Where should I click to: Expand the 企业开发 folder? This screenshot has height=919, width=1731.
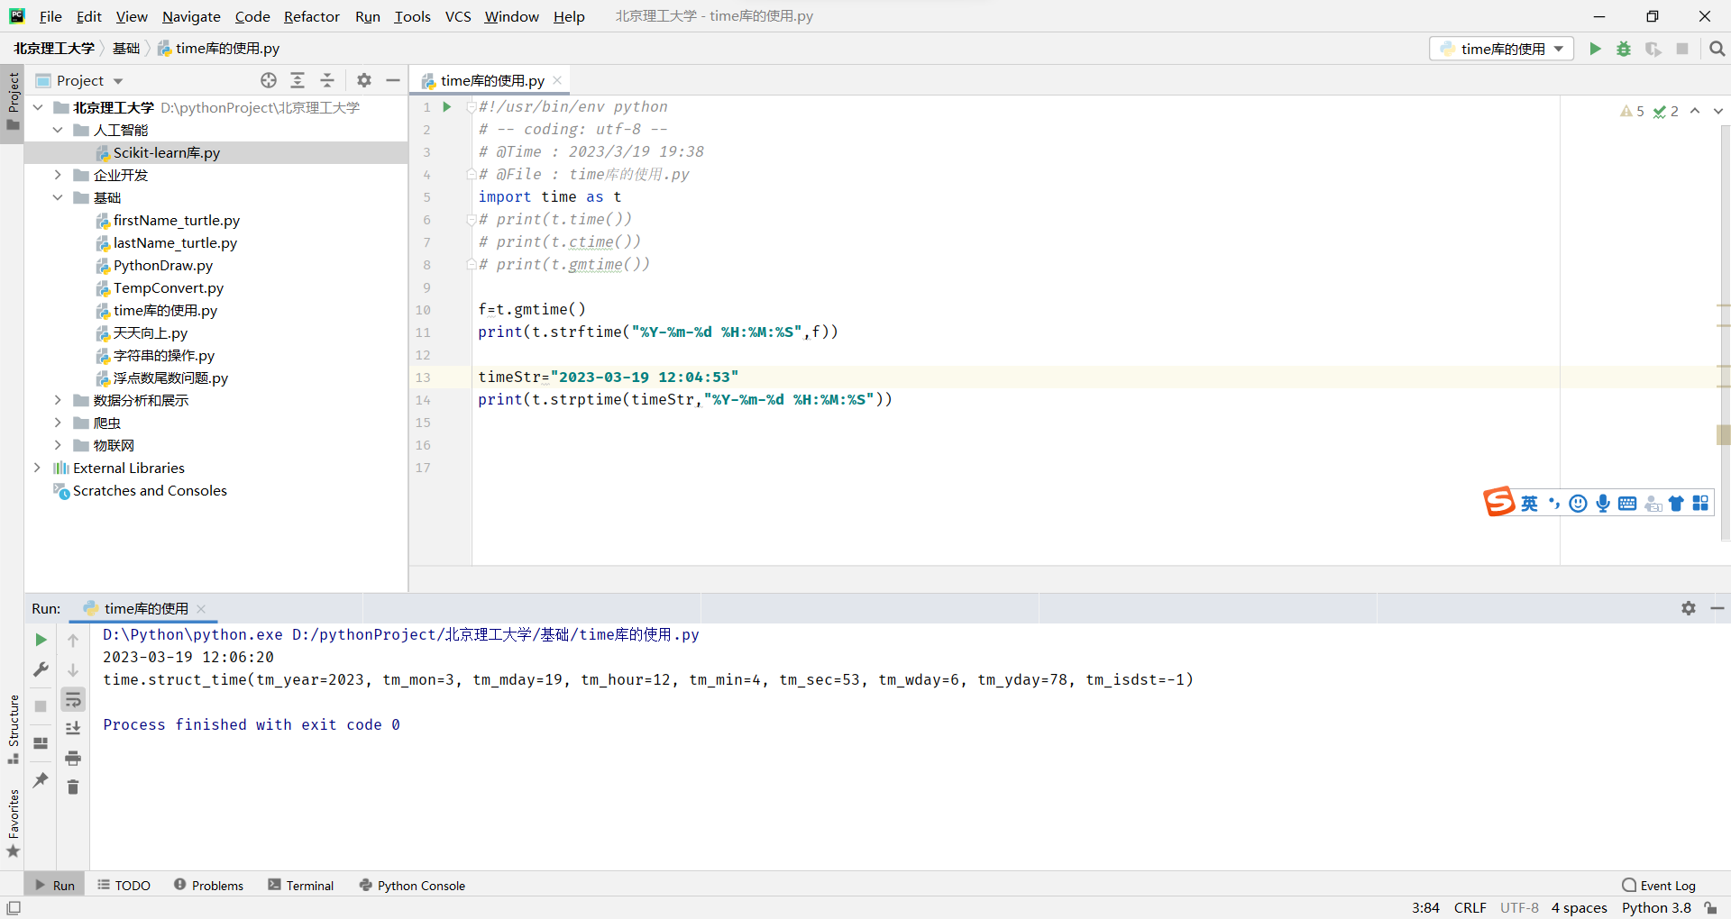(x=58, y=175)
